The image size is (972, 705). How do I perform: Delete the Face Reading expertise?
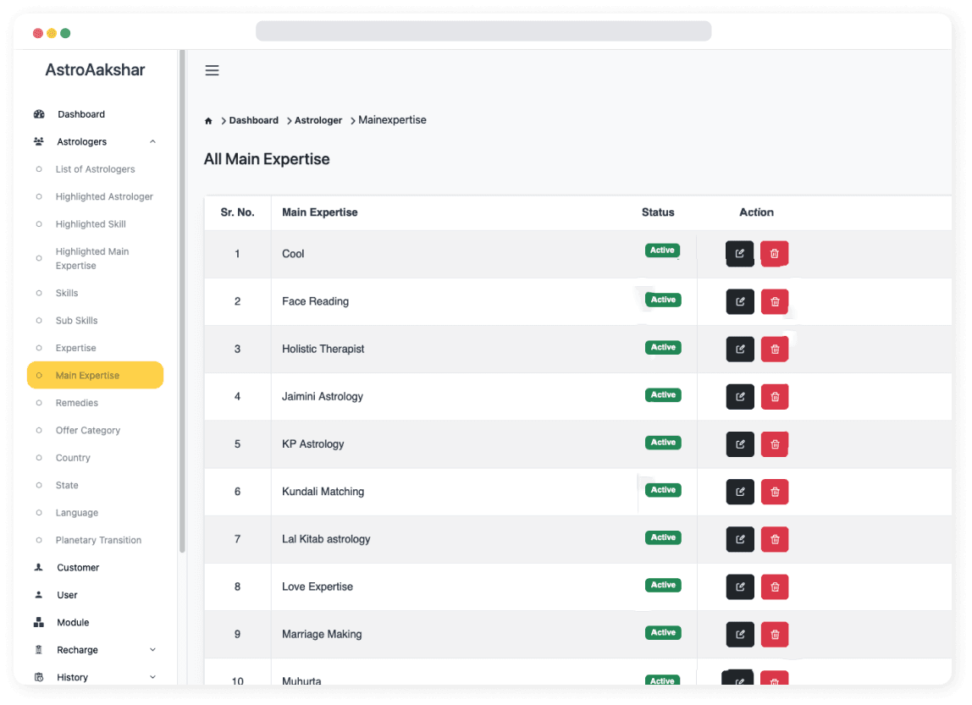774,301
